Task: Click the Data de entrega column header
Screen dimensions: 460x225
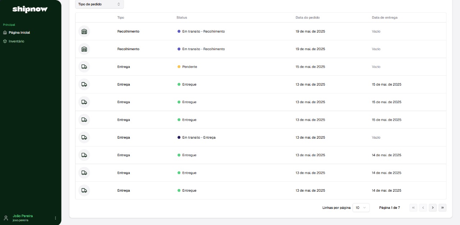Action: point(385,18)
